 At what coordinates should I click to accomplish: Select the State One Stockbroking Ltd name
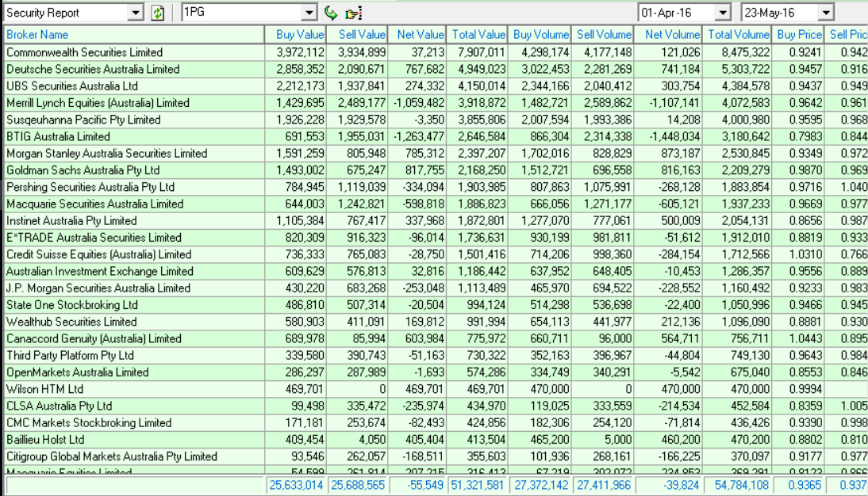pos(72,305)
